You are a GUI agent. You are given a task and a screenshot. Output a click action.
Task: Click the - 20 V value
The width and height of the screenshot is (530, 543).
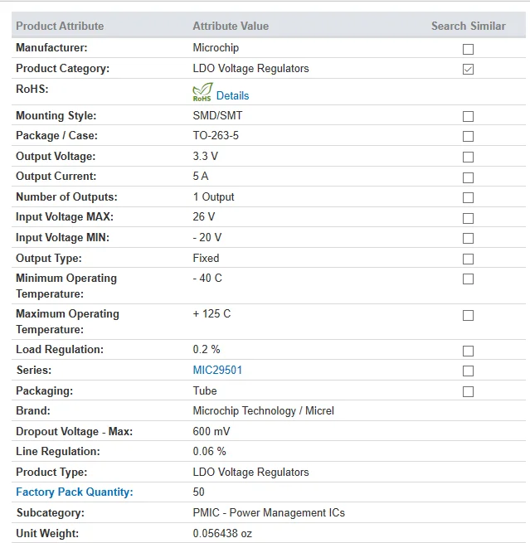[207, 238]
